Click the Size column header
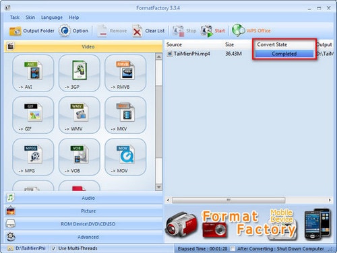This screenshot has width=337, height=253. pos(238,44)
